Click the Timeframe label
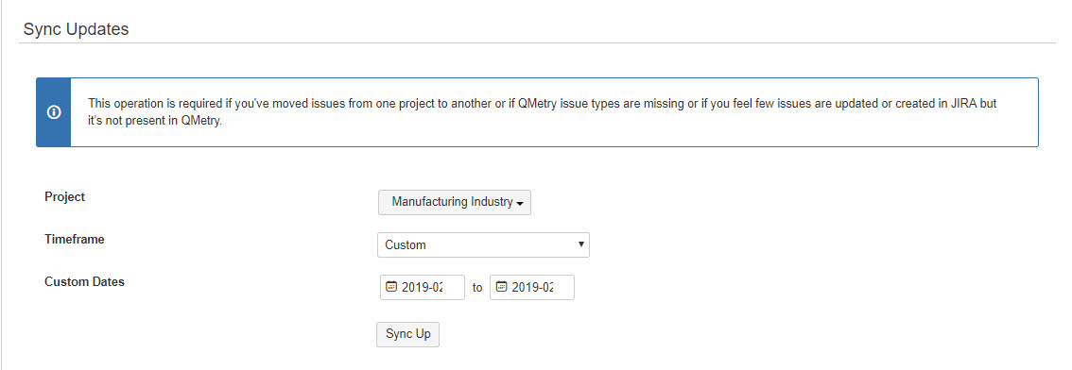Screen dimensions: 1072x370 pyautogui.click(x=75, y=240)
